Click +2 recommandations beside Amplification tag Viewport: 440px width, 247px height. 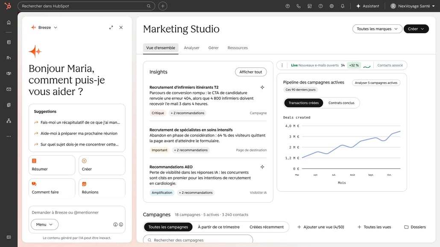(196, 193)
